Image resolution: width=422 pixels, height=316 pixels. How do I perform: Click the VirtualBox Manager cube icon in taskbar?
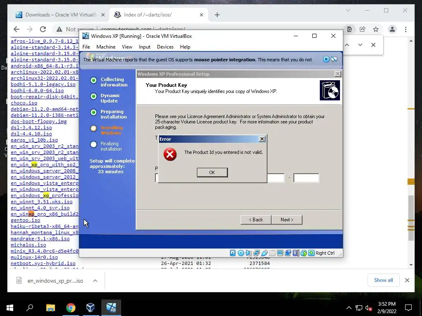click(x=90, y=308)
